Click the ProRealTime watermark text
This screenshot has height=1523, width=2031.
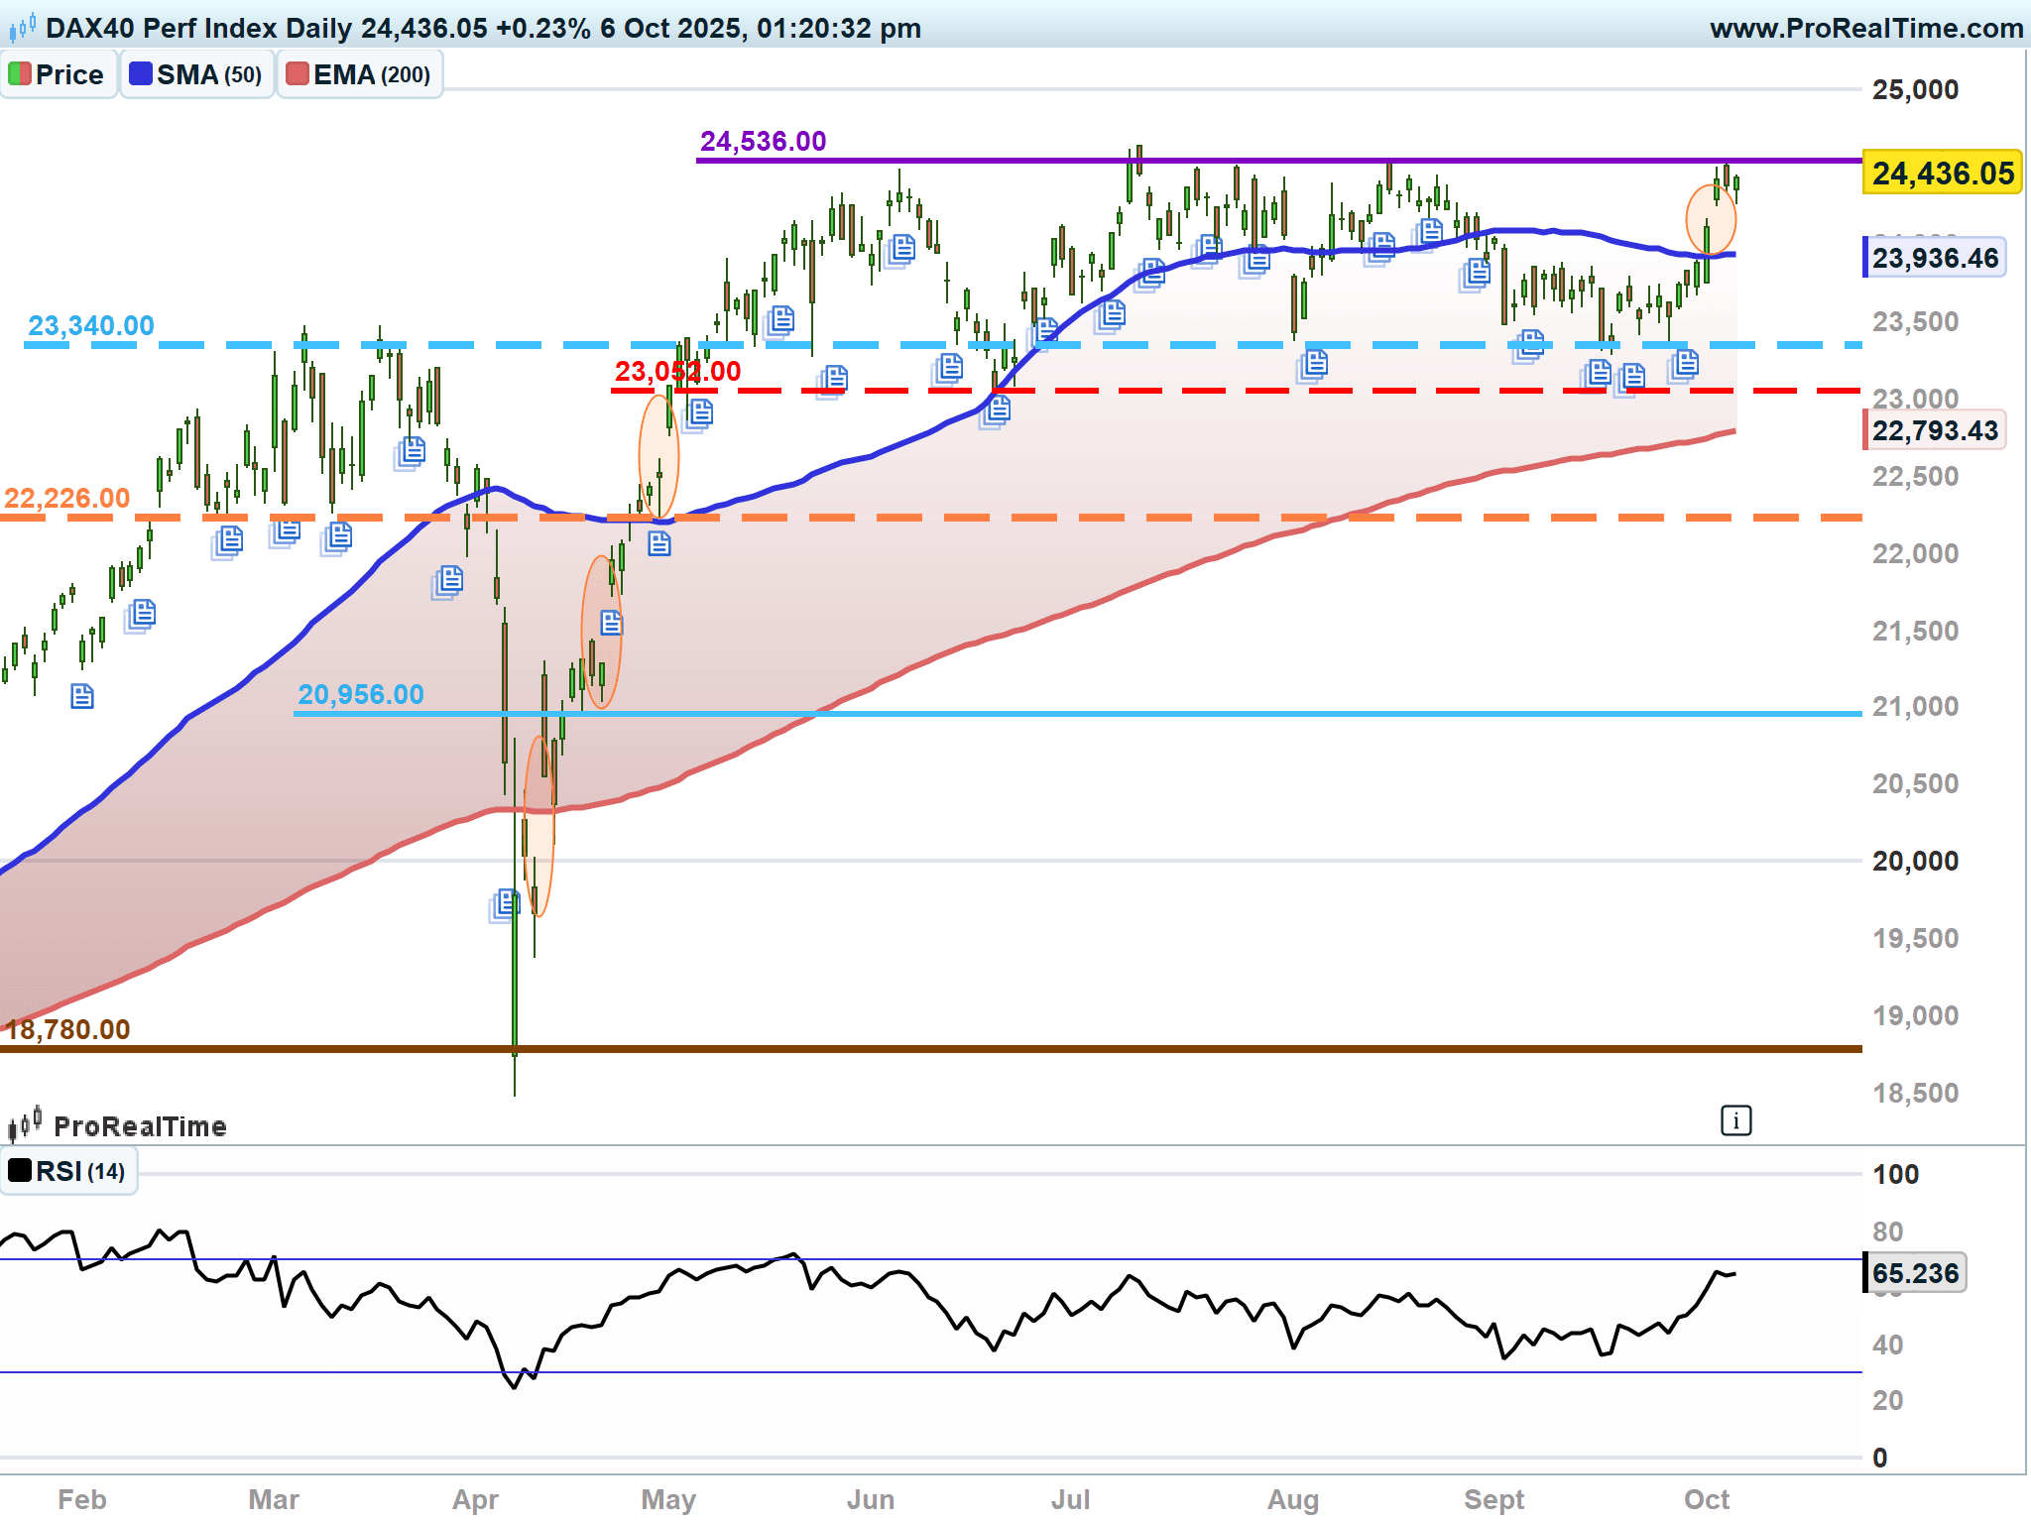point(140,1126)
